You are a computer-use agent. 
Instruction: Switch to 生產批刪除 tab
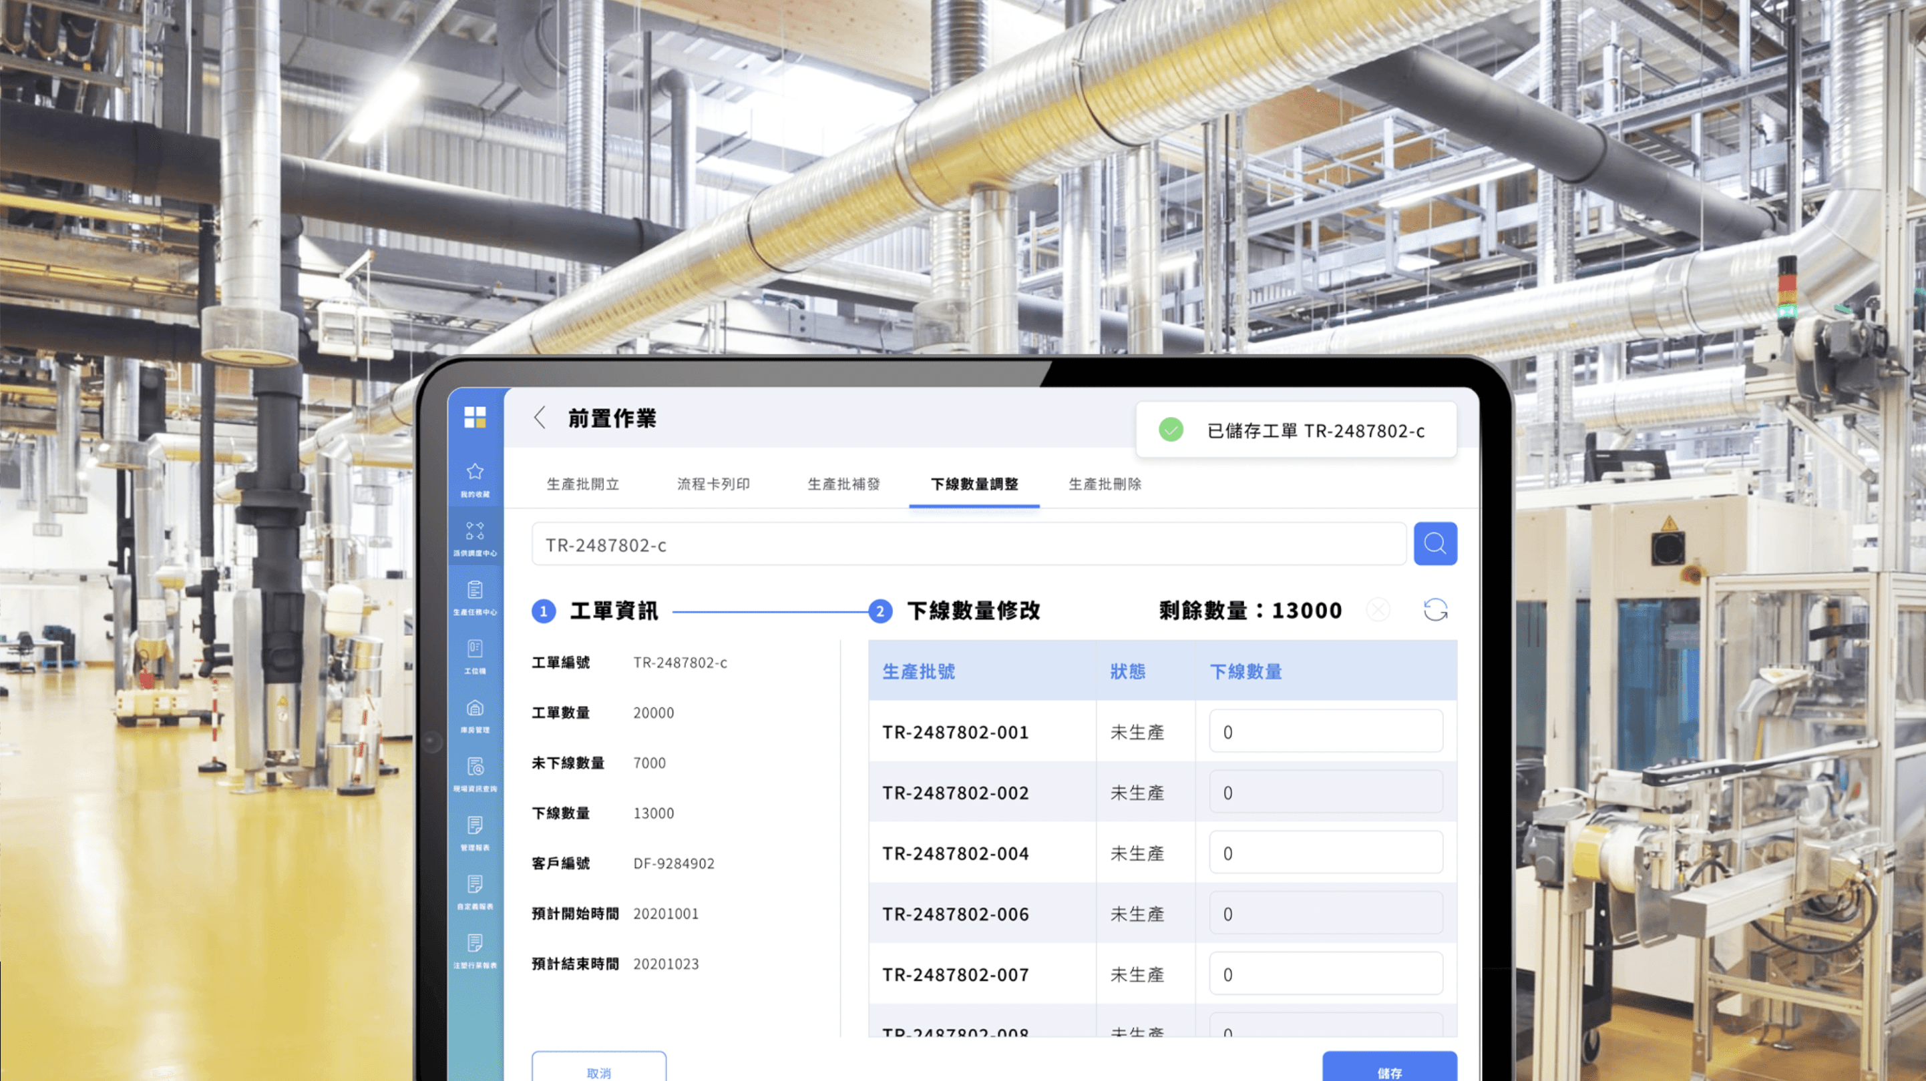(1105, 484)
